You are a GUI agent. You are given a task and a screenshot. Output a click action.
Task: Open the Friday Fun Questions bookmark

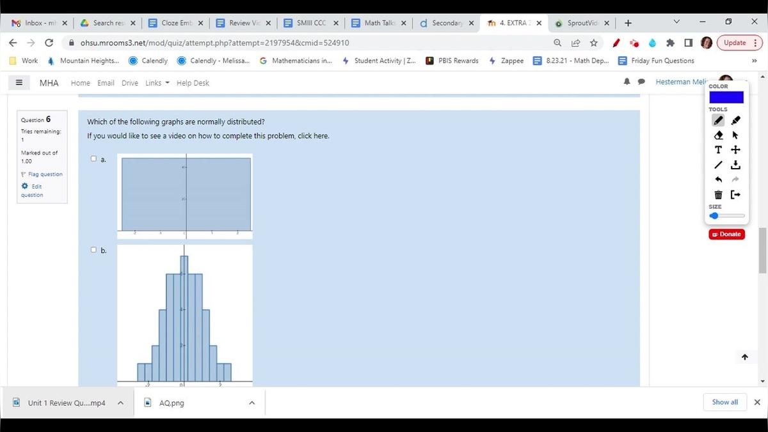click(x=656, y=61)
